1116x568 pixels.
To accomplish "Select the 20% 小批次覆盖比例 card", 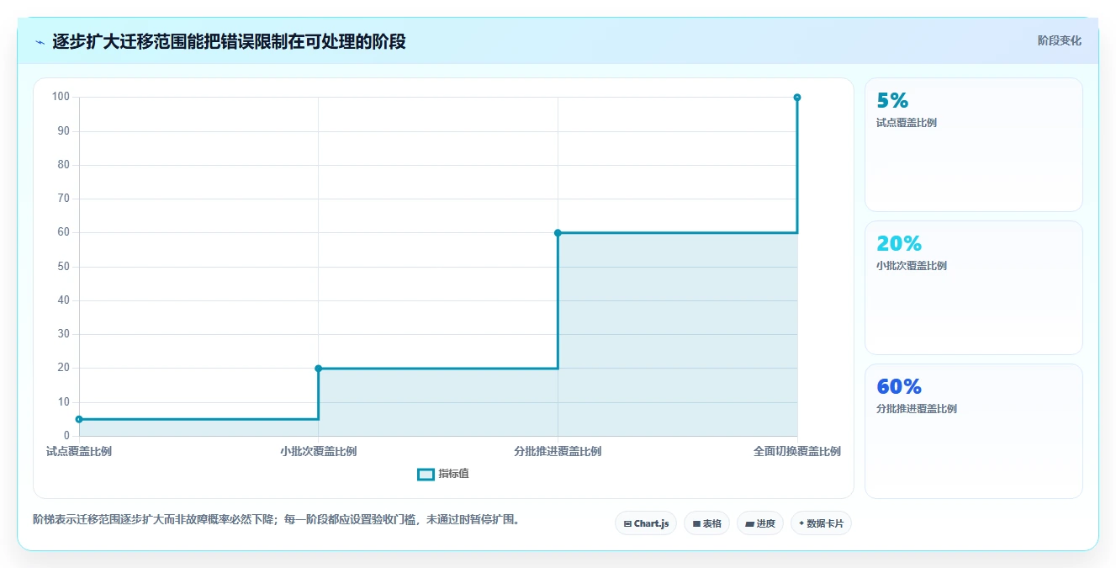I will pos(974,288).
